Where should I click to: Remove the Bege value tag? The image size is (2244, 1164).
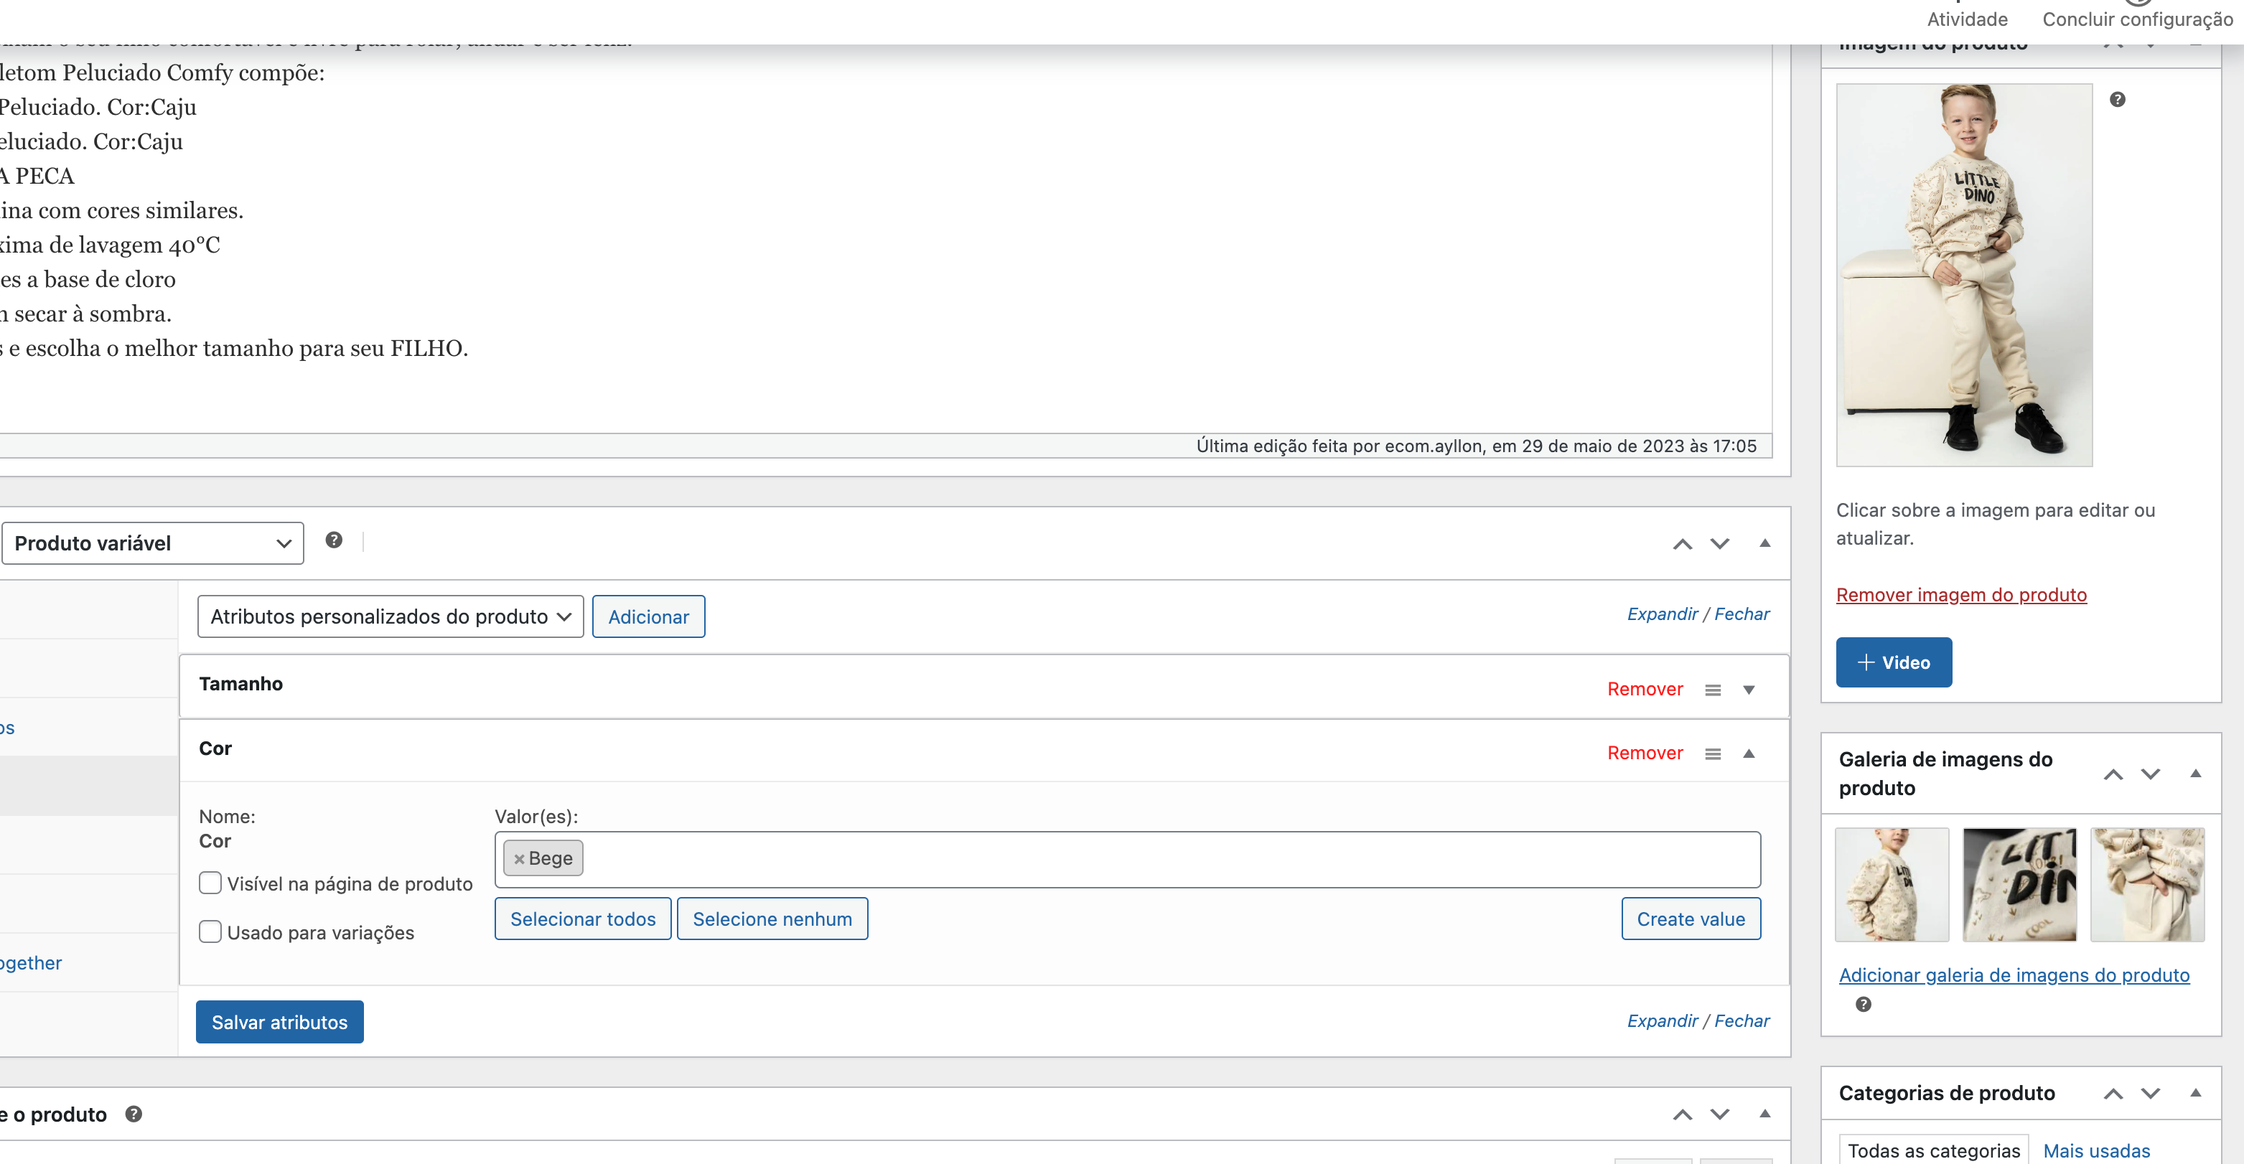(519, 858)
